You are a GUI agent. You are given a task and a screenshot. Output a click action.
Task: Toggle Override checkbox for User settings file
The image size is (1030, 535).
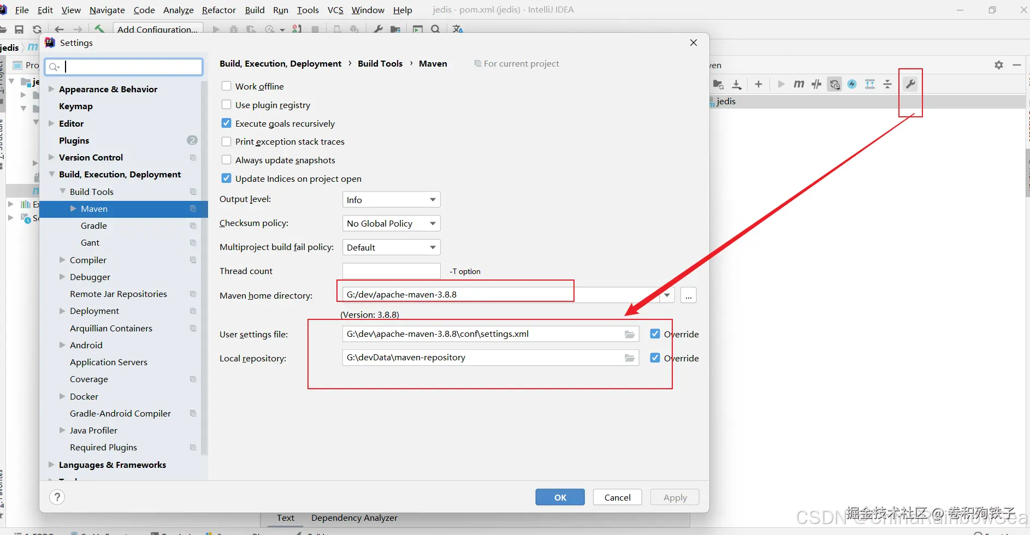(x=655, y=334)
